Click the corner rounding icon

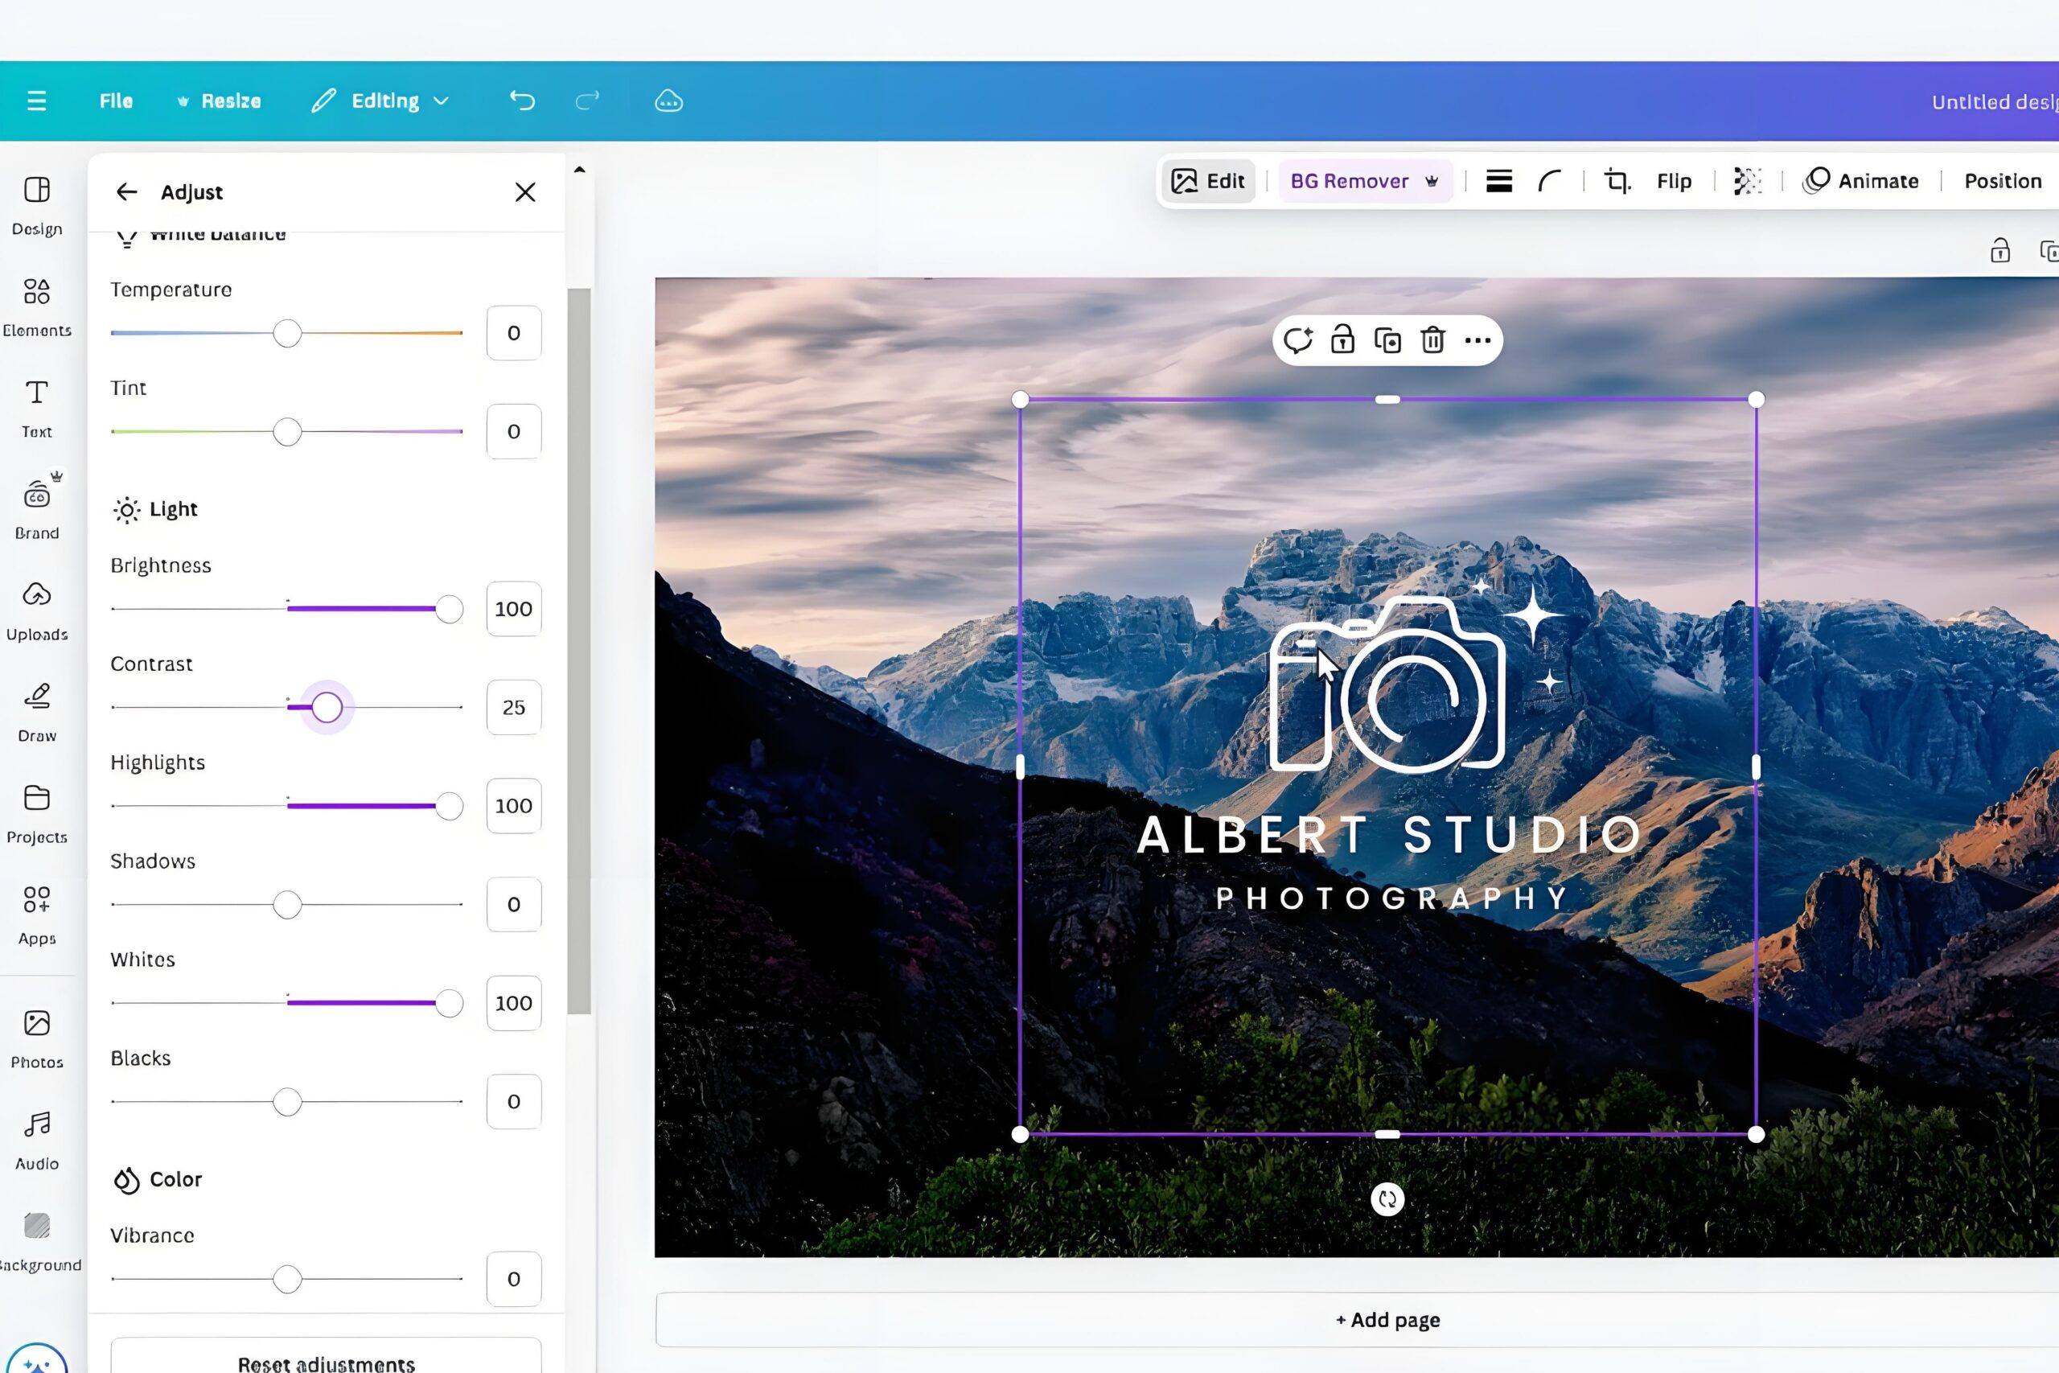[1550, 181]
